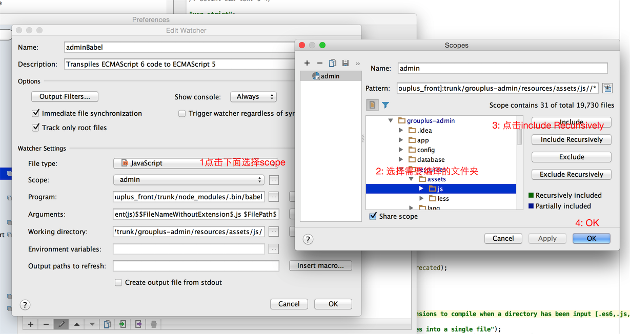Click the Include Recursively button
This screenshot has width=630, height=334.
(x=571, y=140)
